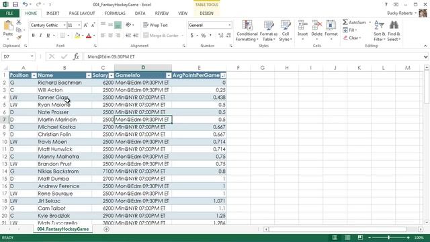The width and height of the screenshot is (430, 242).
Task: Open the FILE tab
Action: tap(9, 13)
